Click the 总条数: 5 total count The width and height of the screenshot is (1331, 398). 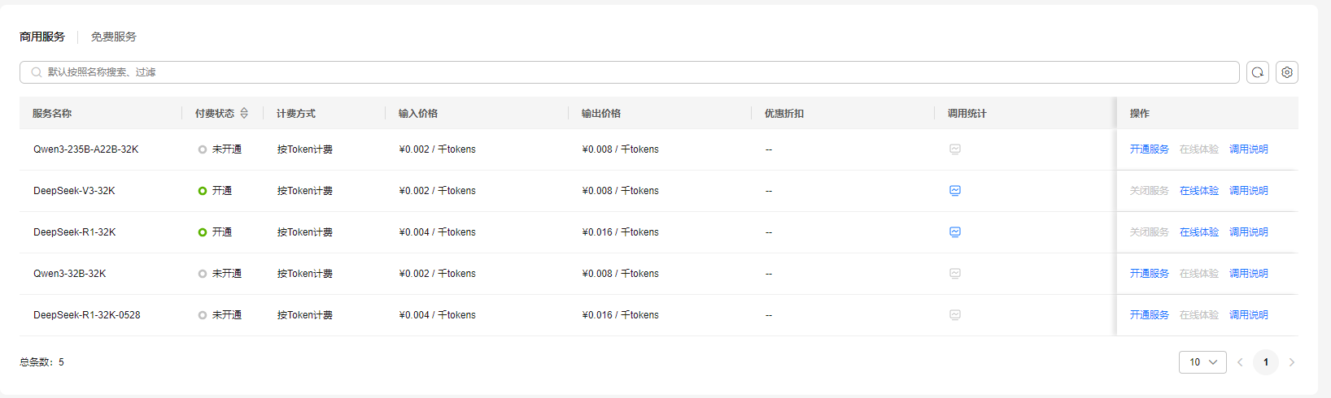[x=41, y=362]
